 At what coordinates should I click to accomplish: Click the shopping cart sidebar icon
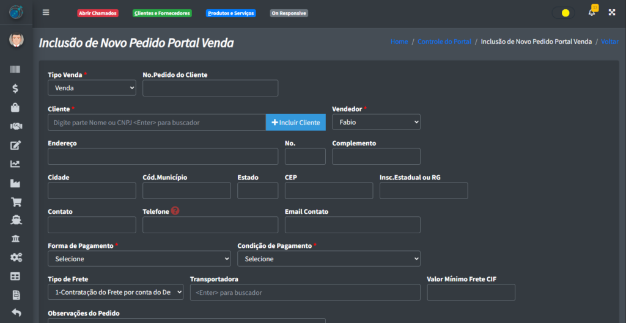click(16, 201)
